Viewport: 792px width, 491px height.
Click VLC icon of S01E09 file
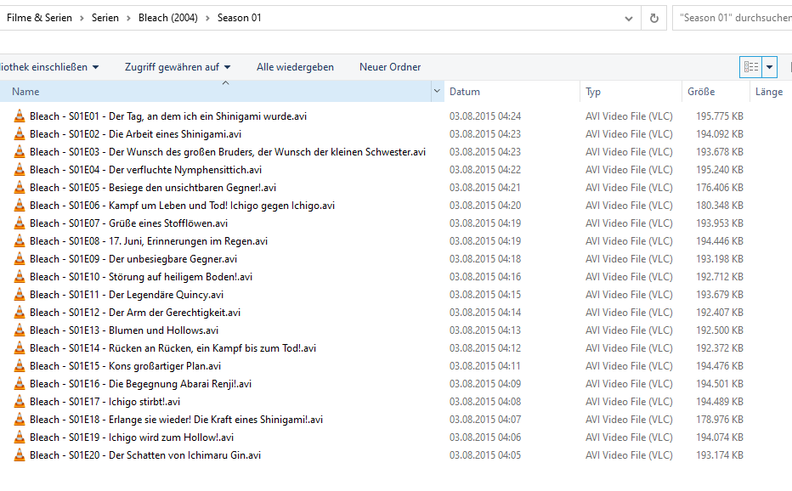coord(20,258)
